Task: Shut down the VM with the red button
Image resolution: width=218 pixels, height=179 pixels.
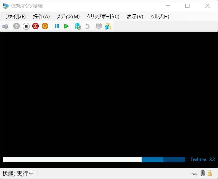Action: [35, 26]
